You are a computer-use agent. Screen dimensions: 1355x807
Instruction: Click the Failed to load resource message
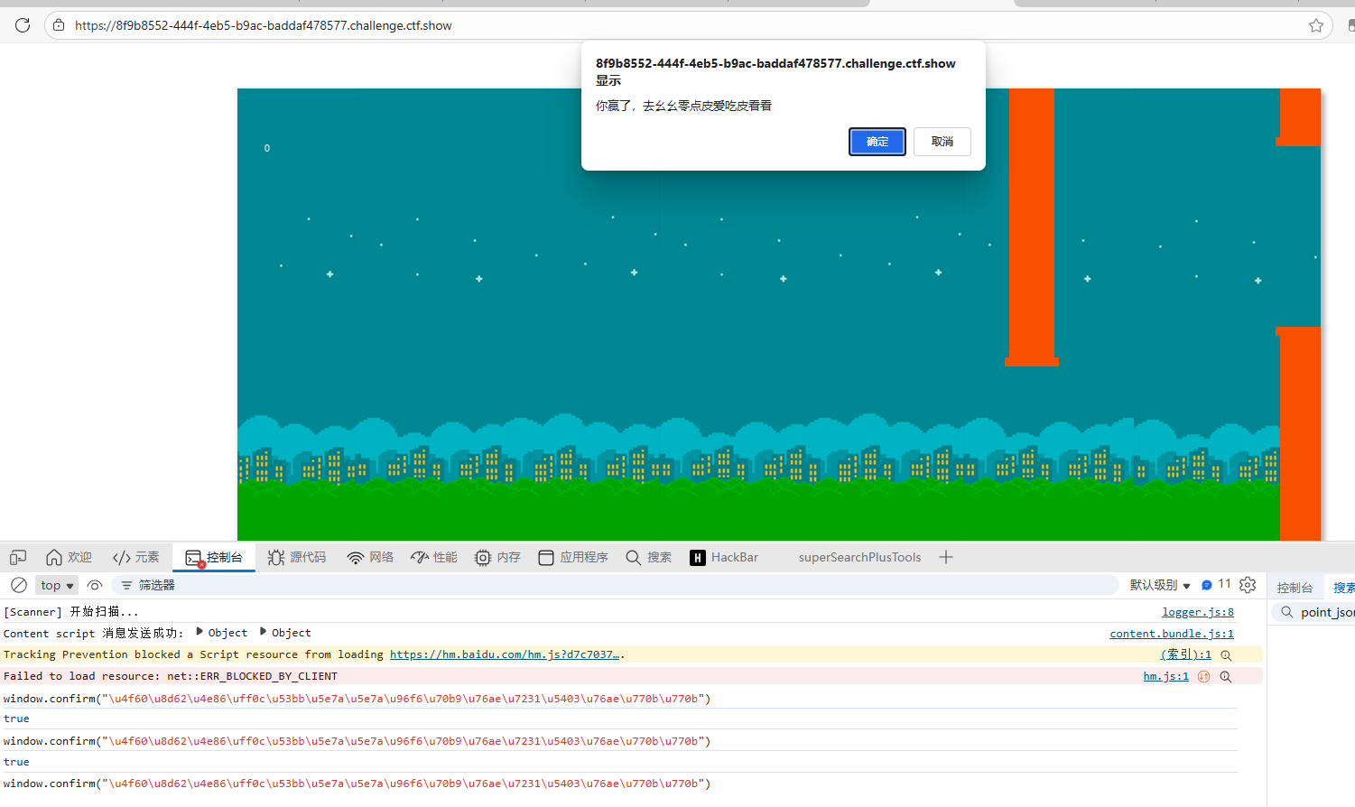[x=171, y=676]
